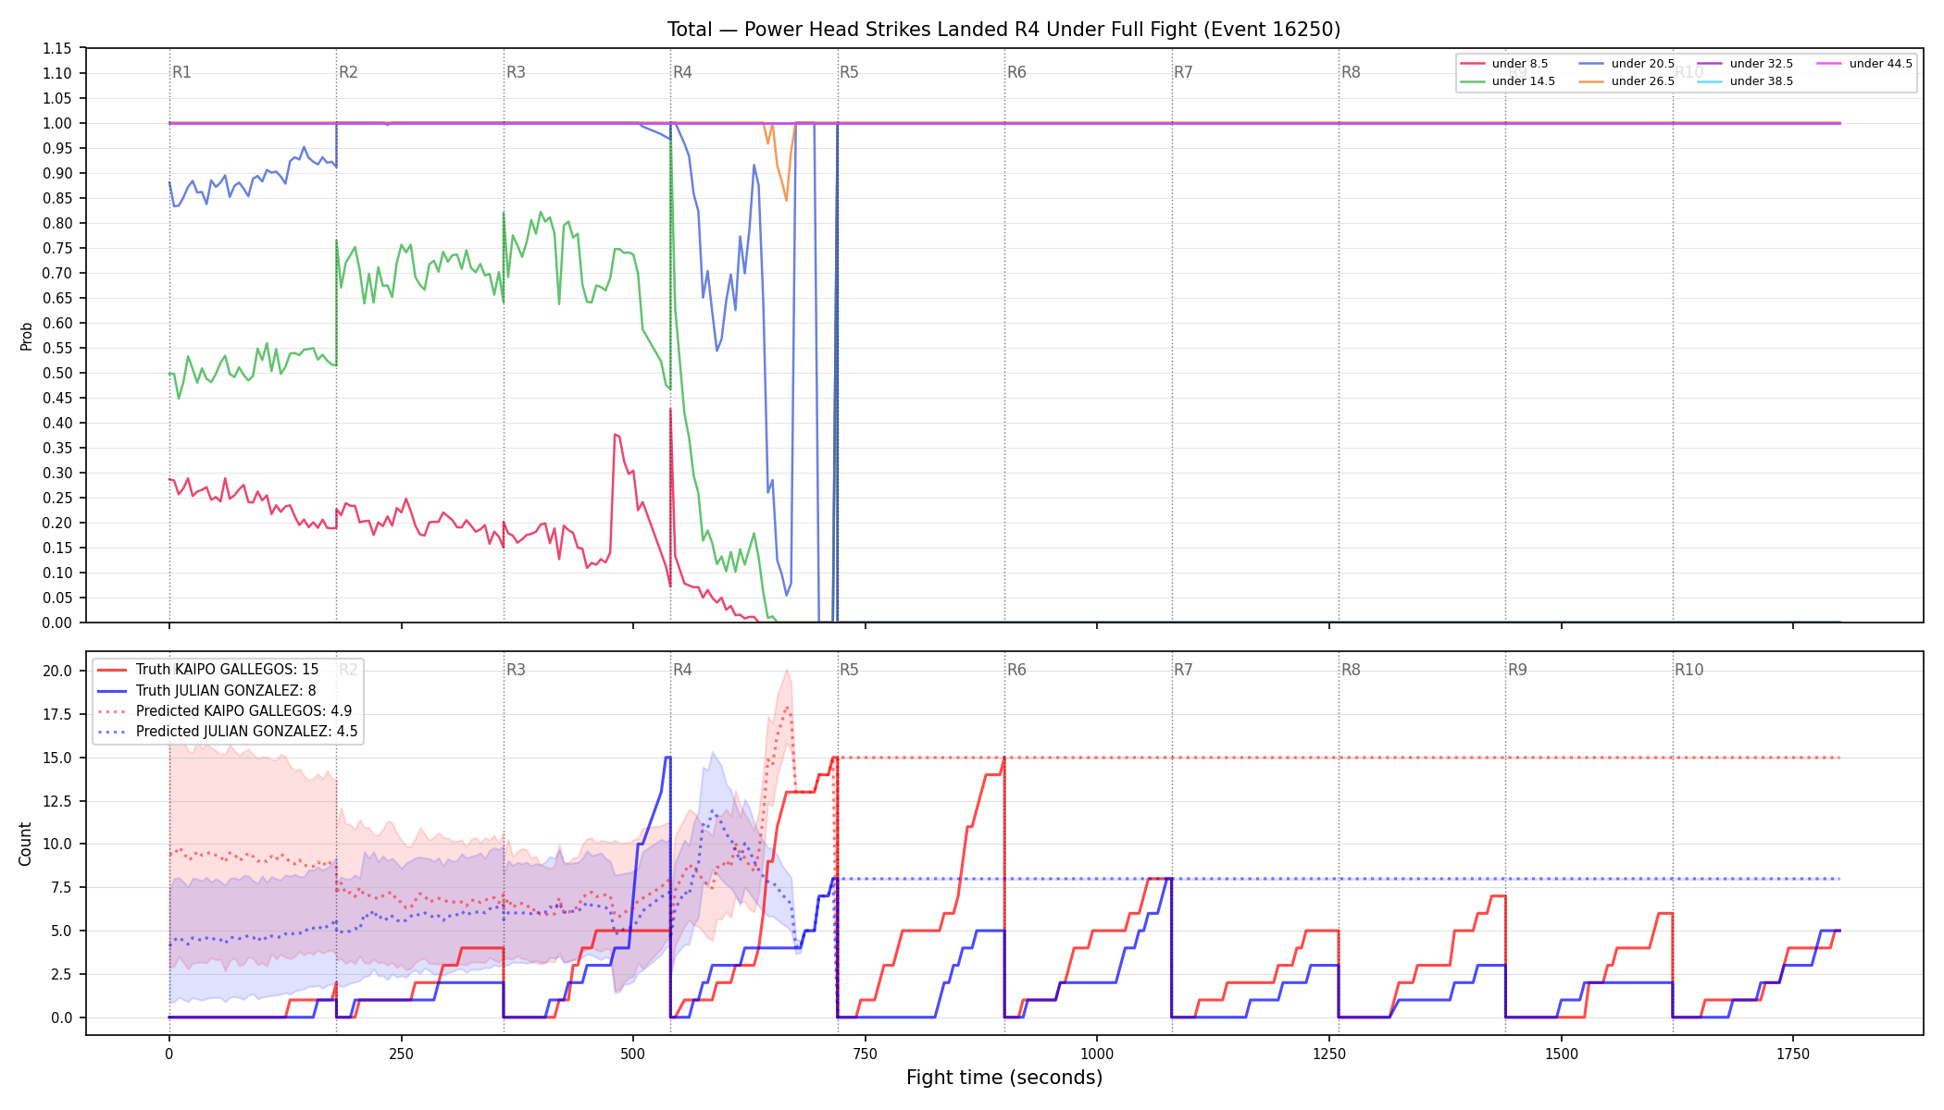Click the 1750 tick on the time axis
This screenshot has width=1944, height=1110.
pos(1793,1054)
